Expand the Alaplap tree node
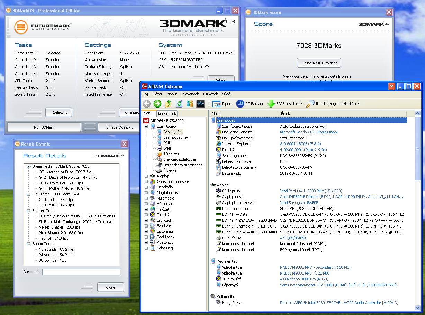 [x=146, y=176]
